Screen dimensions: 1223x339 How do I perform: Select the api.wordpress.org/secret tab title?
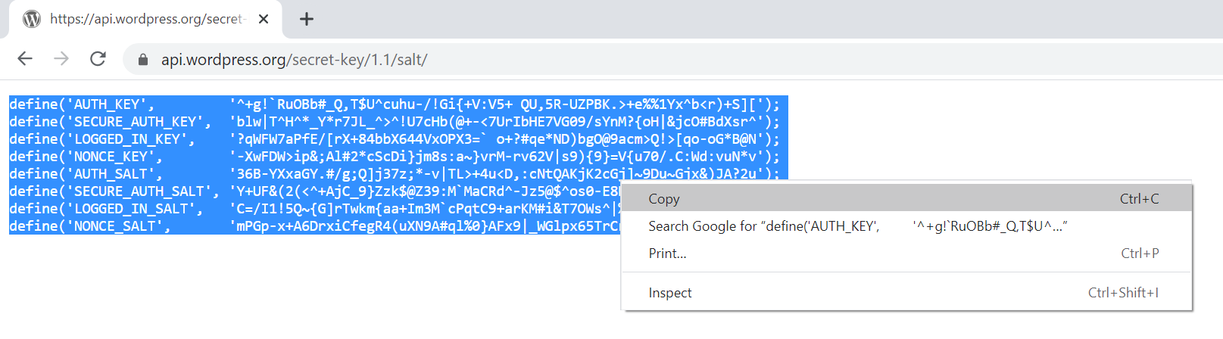click(148, 19)
